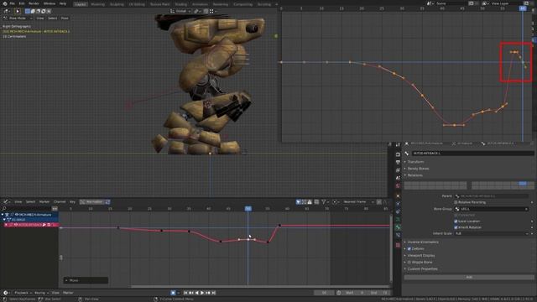Open the graph editor Marker menu
Image resolution: width=537 pixels, height=302 pixels.
(x=44, y=202)
